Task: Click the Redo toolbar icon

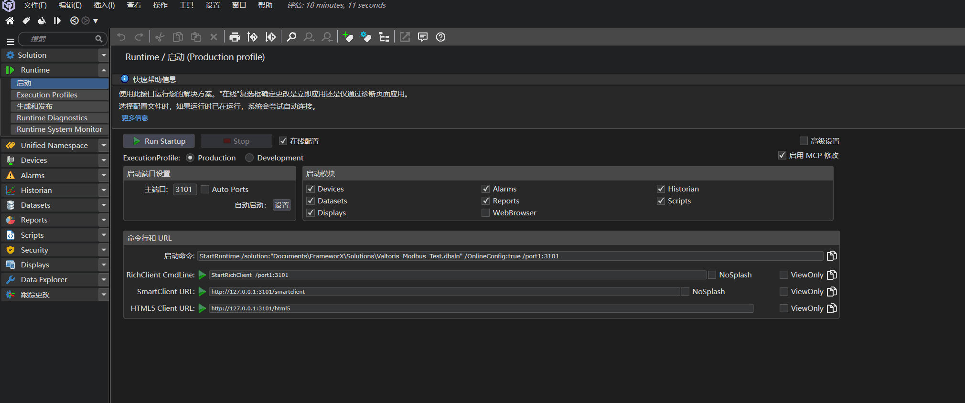Action: click(x=139, y=37)
